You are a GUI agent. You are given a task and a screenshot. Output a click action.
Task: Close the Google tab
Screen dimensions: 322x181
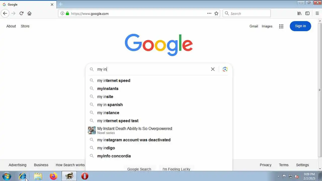[52, 5]
